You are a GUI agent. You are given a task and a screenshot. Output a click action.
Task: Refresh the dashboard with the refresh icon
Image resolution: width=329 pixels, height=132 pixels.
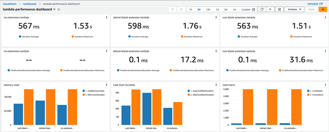(x=262, y=9)
